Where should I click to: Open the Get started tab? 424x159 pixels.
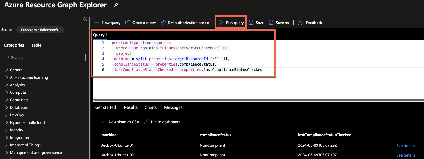point(106,107)
